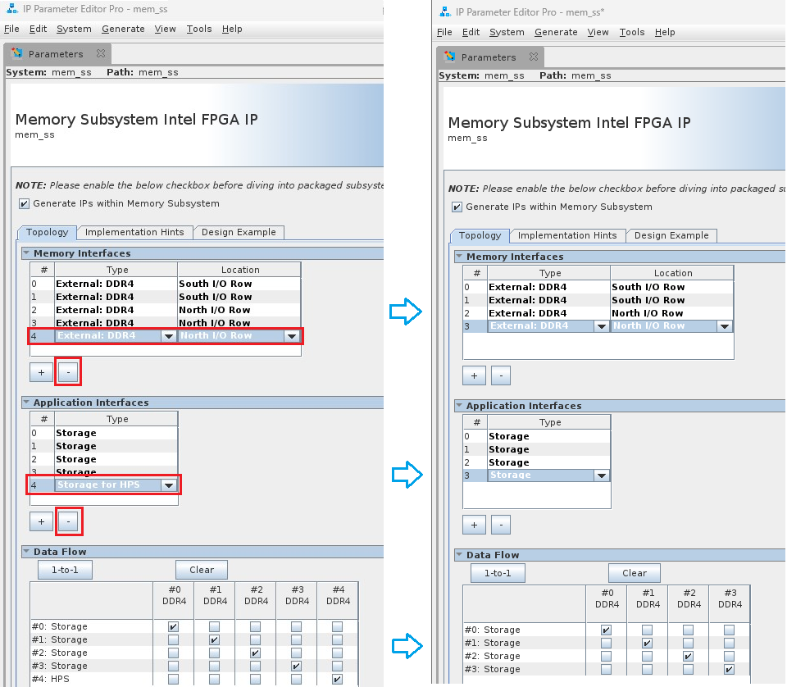The width and height of the screenshot is (787, 687).
Task: Switch to the Implementation Hints tab in the right window
Action: click(566, 235)
